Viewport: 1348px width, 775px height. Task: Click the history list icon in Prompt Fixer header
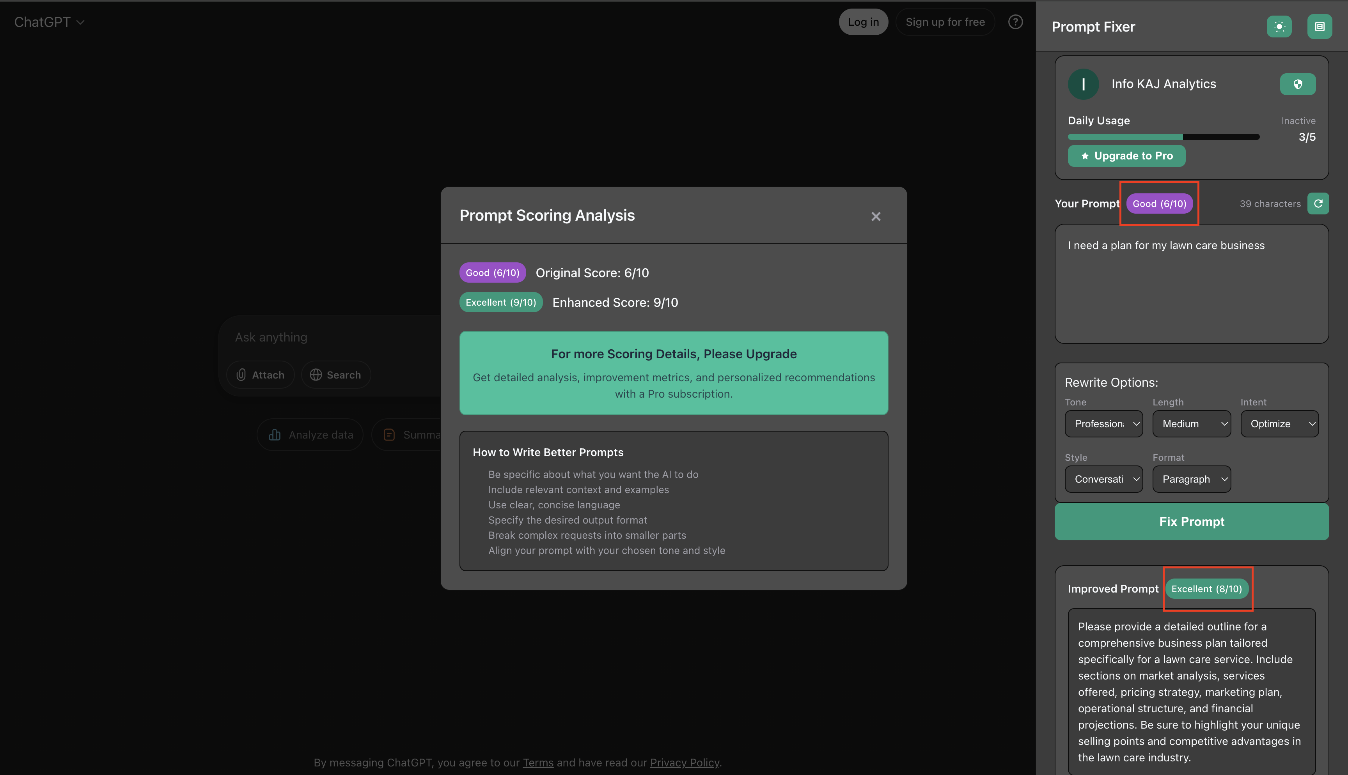pyautogui.click(x=1319, y=27)
